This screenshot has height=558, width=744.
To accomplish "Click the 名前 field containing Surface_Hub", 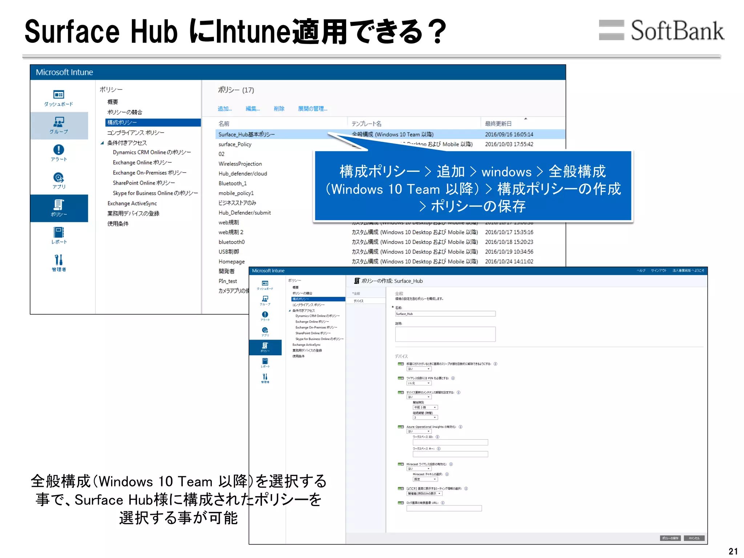I will [445, 314].
